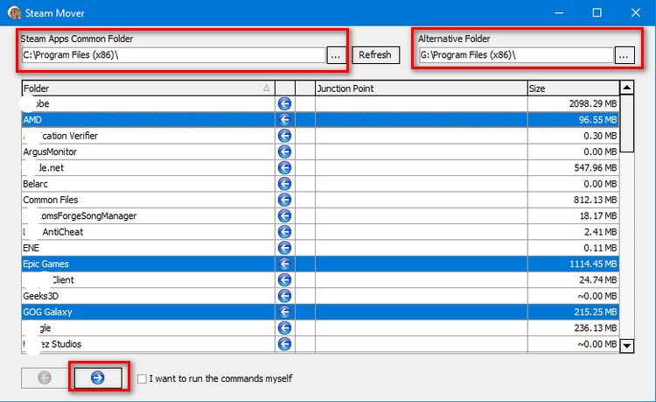Click the scrollbar down arrow
The image size is (656, 402).
click(x=627, y=346)
